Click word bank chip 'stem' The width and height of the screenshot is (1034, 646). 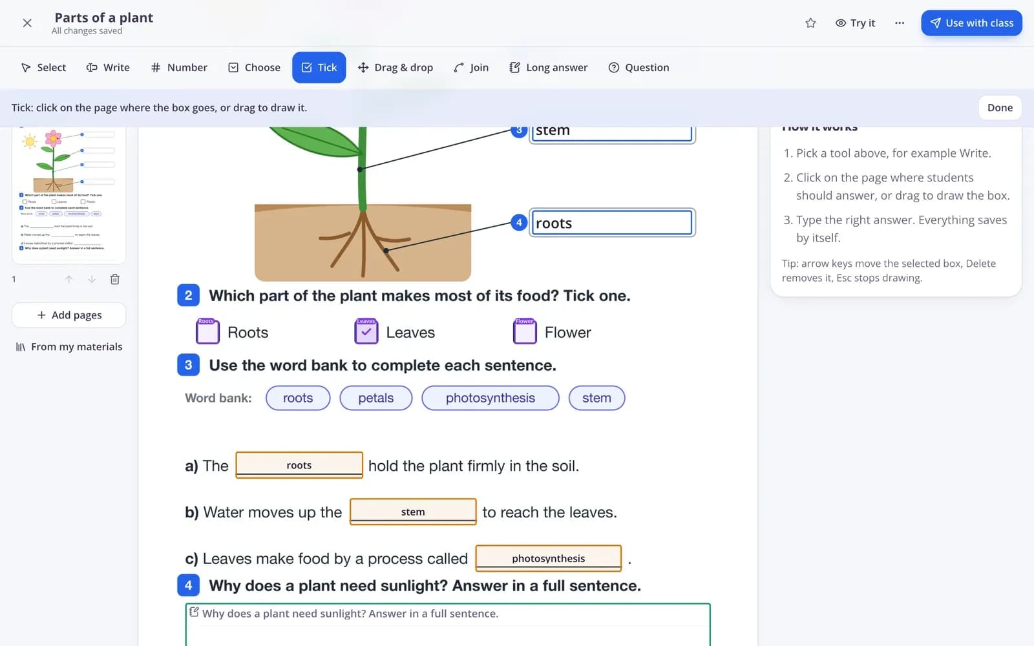[596, 398]
